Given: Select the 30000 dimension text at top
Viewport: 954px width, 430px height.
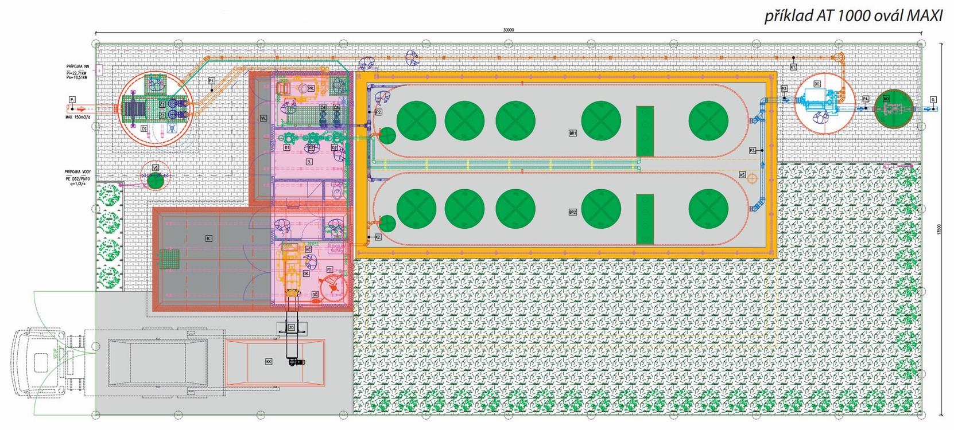Looking at the screenshot, I should [509, 30].
